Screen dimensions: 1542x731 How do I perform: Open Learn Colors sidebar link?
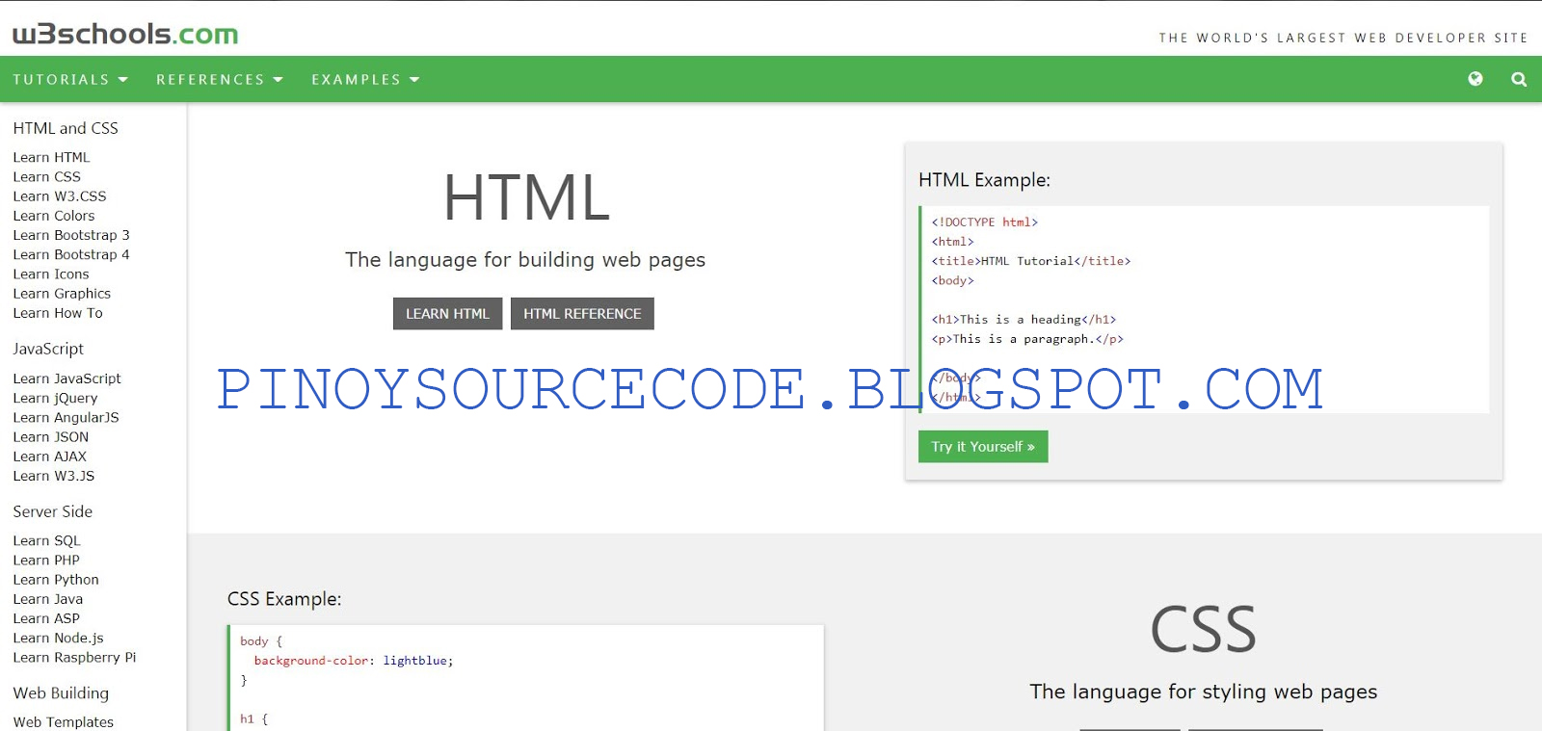[54, 216]
